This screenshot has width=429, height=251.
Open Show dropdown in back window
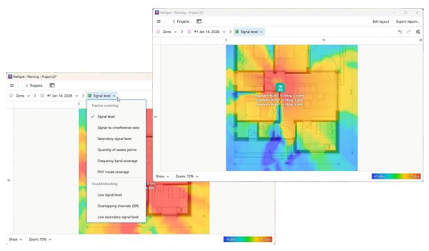coord(15,239)
